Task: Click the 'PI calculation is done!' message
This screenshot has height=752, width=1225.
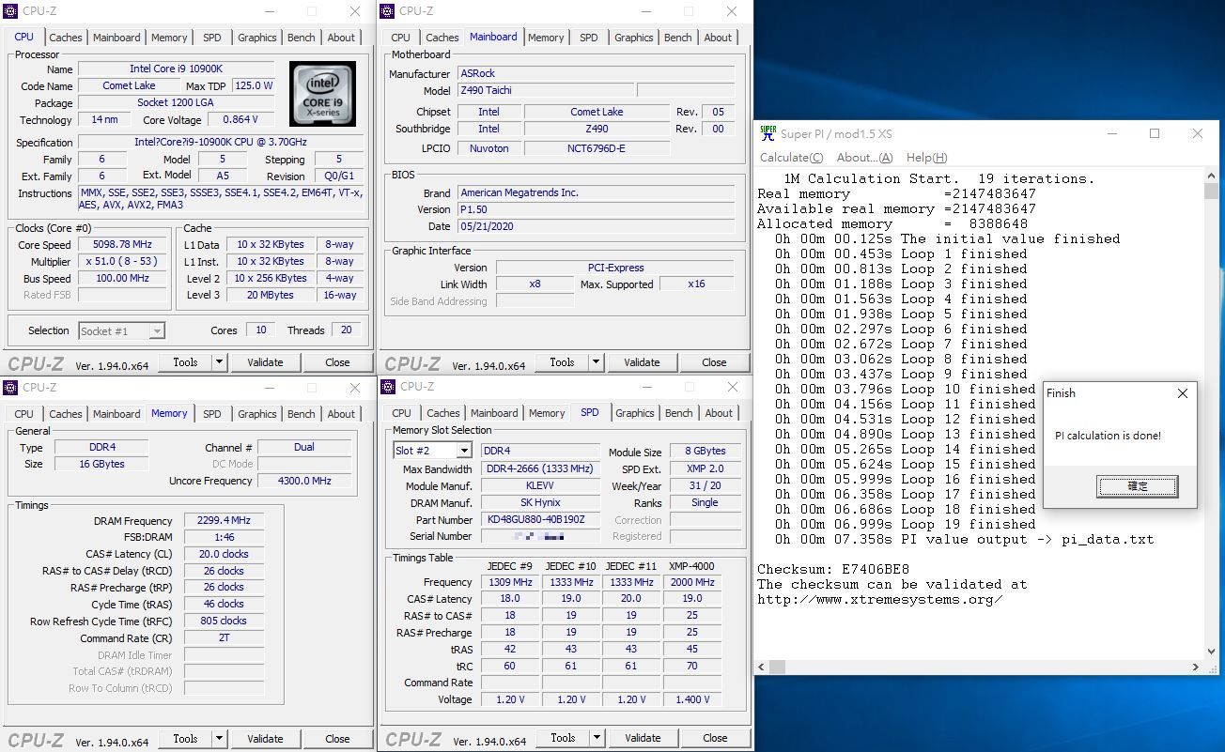Action: point(1108,436)
